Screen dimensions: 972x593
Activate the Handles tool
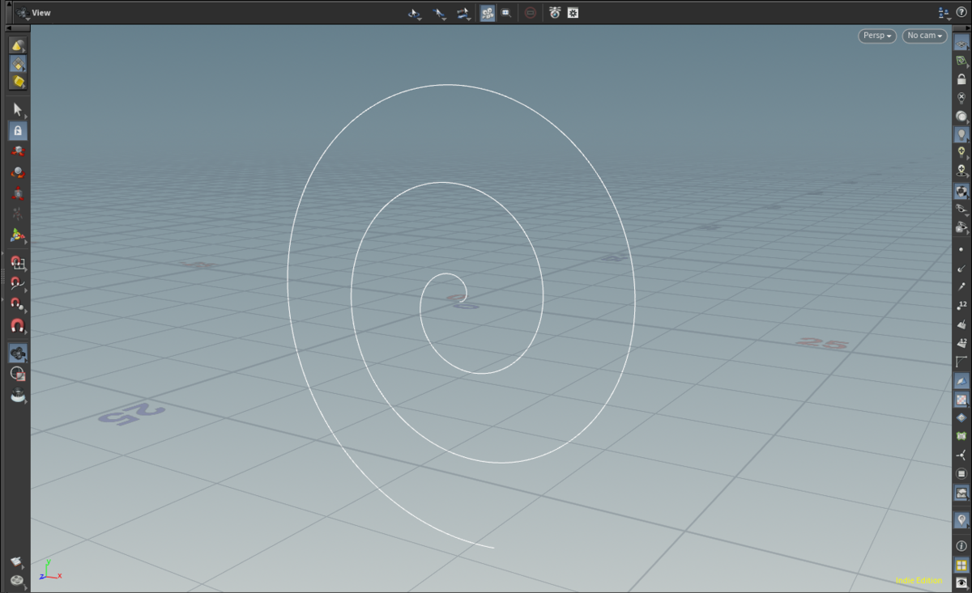18,235
